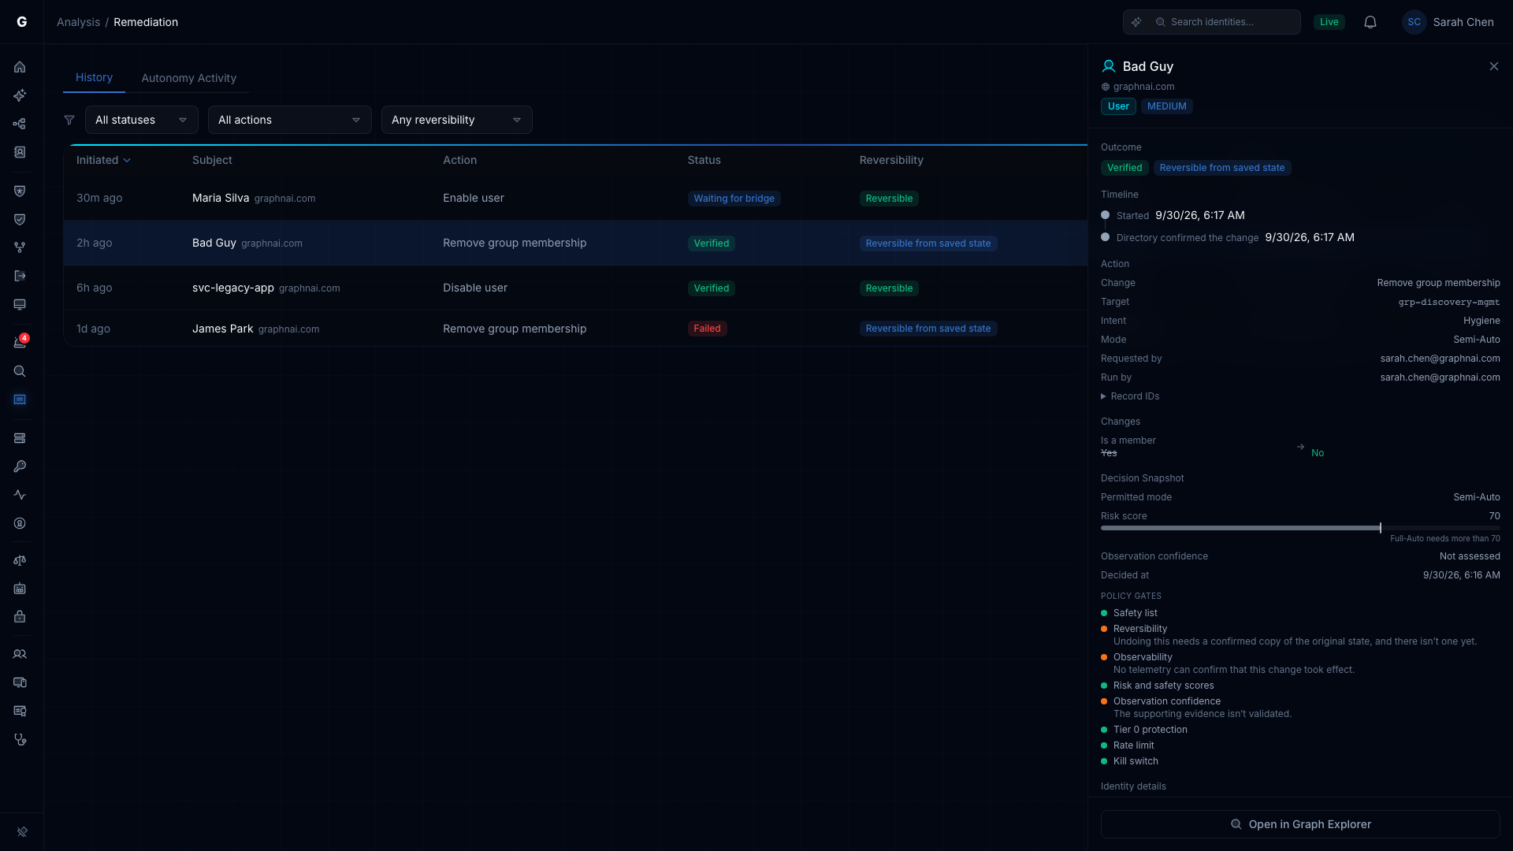The image size is (1513, 851).
Task: Sort by the Initiated column header
Action: (x=103, y=160)
